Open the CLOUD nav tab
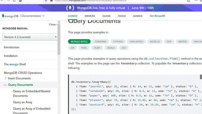The width and height of the screenshot is (202, 114). click(x=106, y=16)
